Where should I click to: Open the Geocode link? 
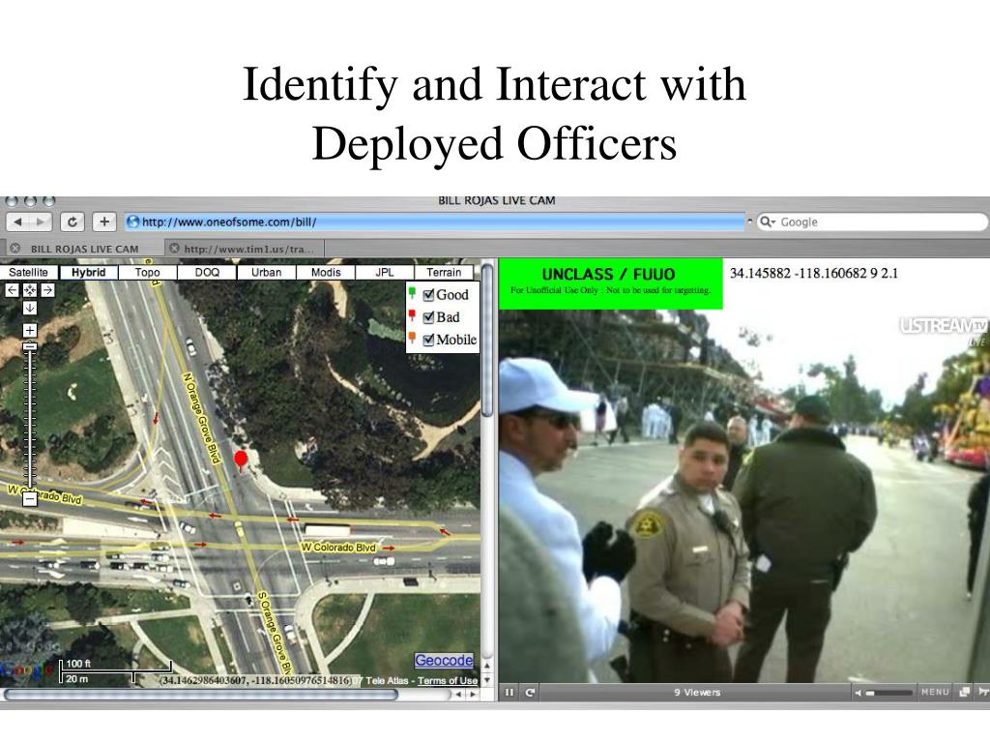click(x=444, y=660)
